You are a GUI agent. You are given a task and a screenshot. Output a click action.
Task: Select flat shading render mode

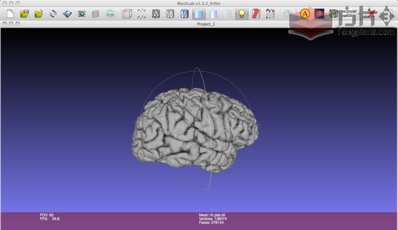click(199, 14)
